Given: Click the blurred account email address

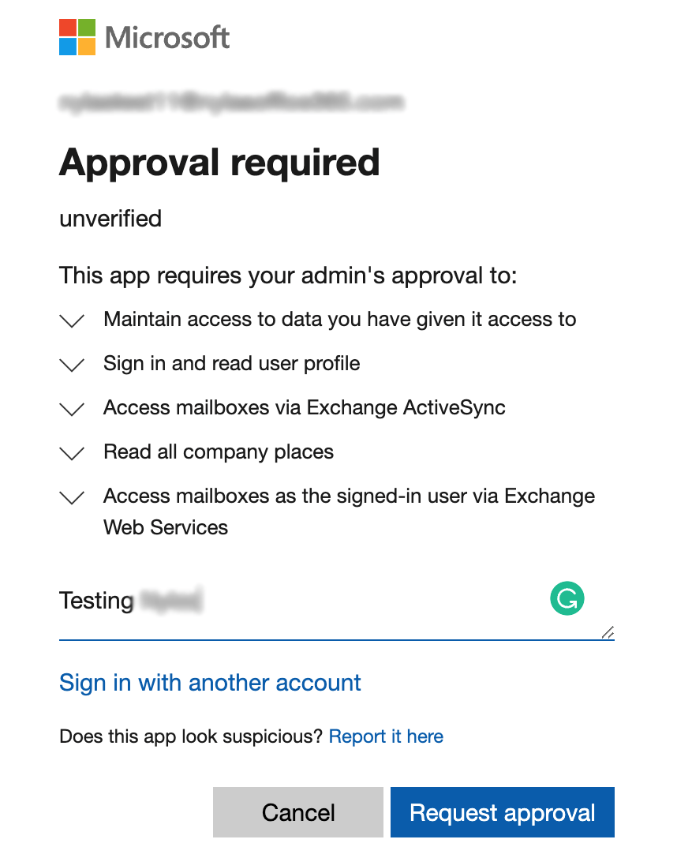Looking at the screenshot, I should tap(231, 101).
